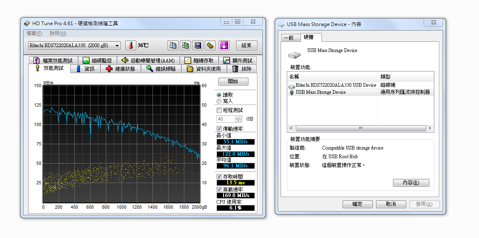
Task: Click the save (floppy disk) icon
Action: [198, 45]
